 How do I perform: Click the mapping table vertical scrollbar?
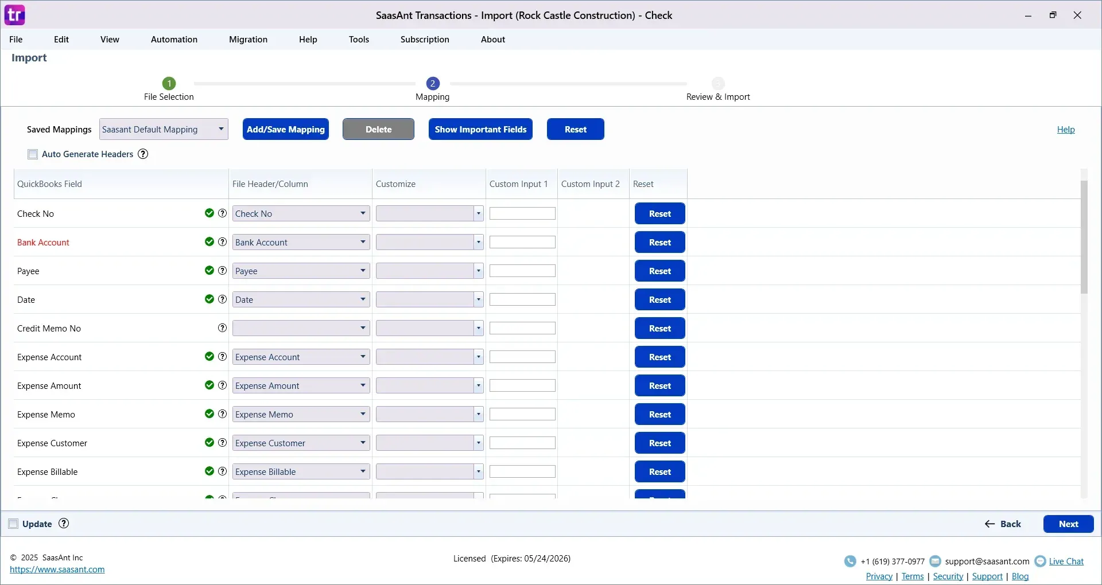click(x=1084, y=237)
